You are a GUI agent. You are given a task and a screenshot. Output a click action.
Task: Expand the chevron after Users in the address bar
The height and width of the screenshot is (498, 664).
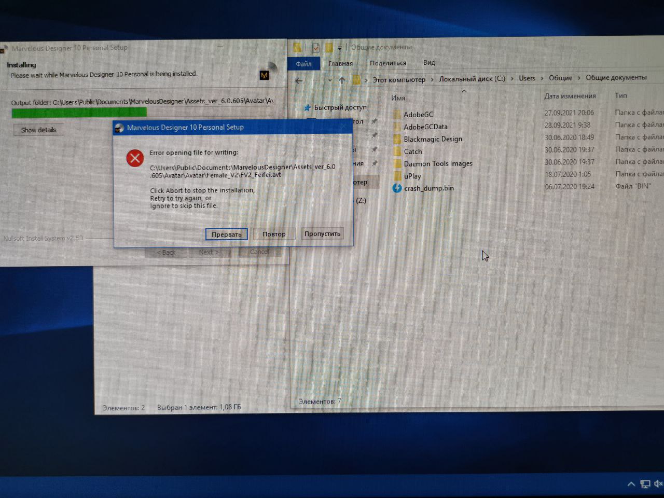pyautogui.click(x=542, y=78)
